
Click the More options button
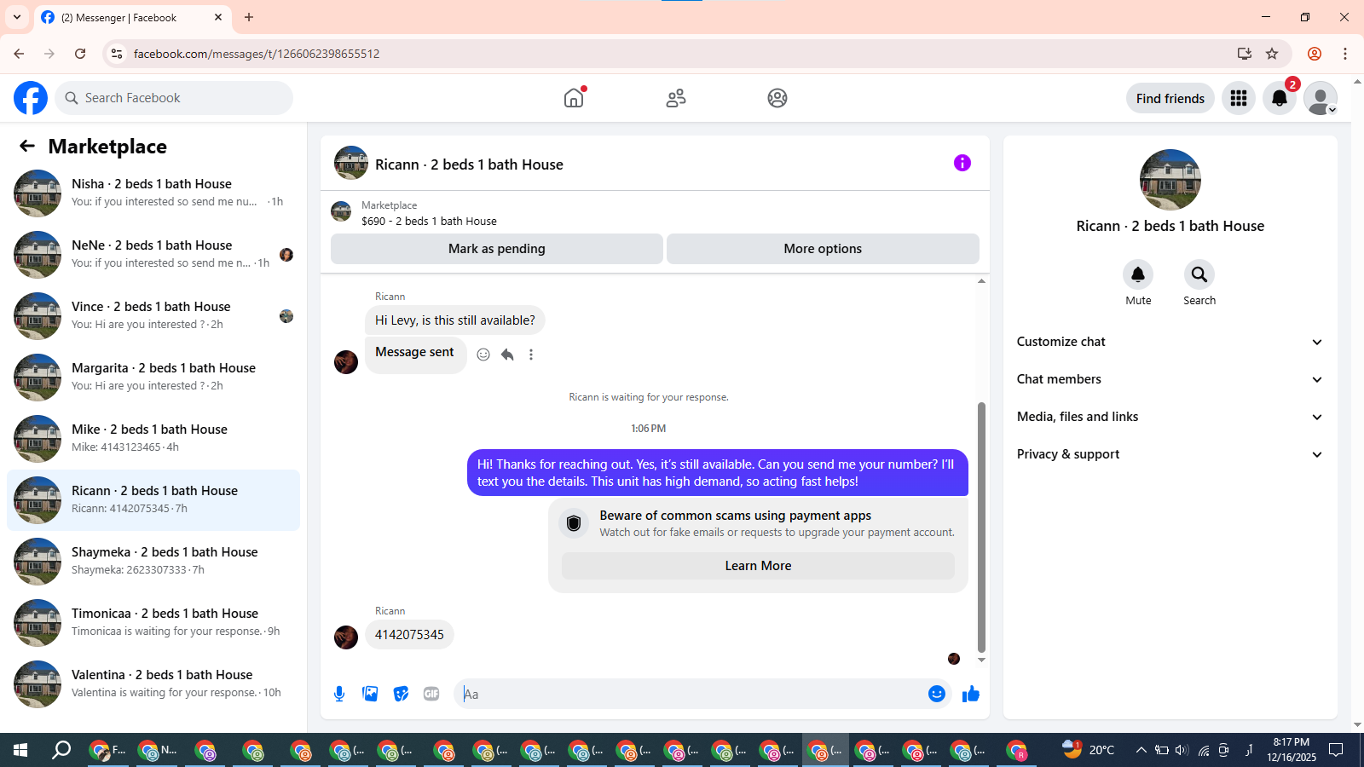point(823,249)
